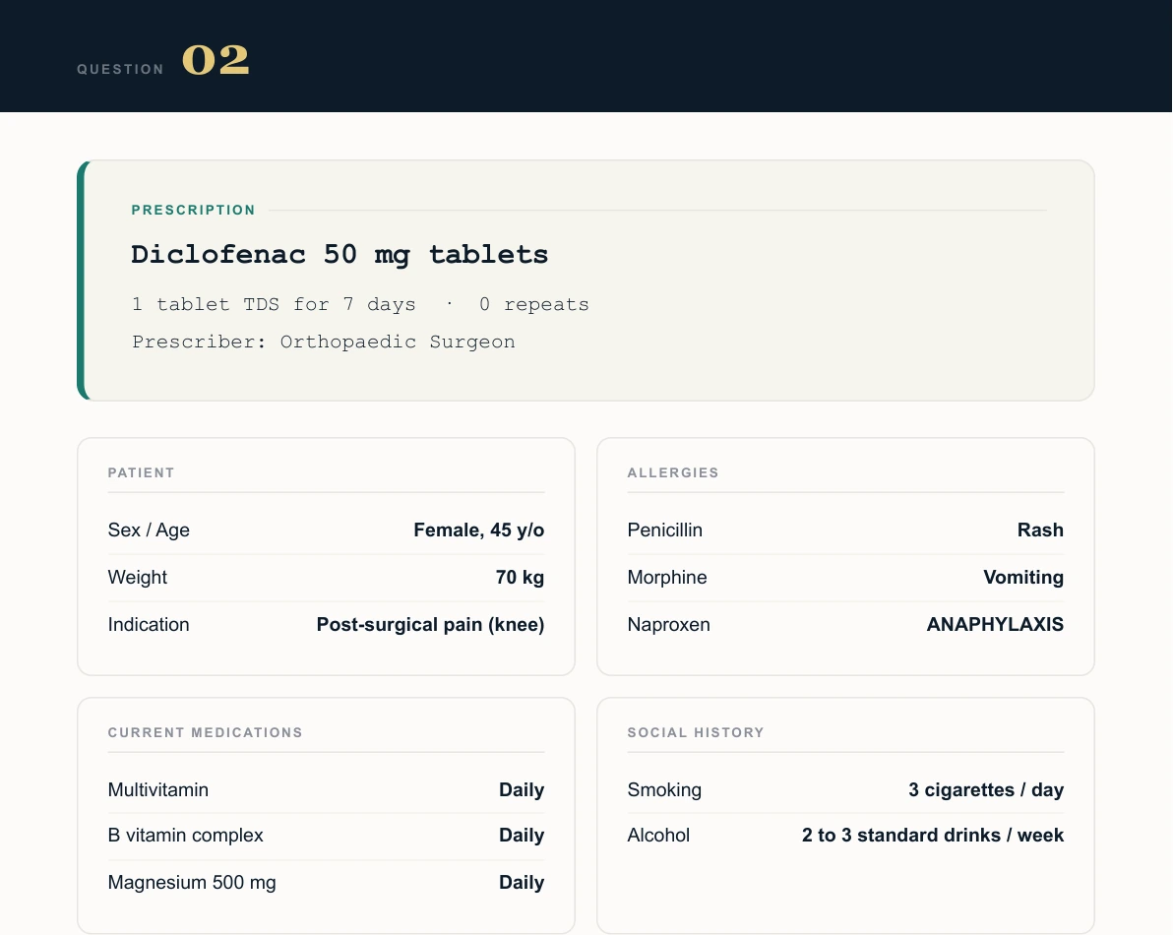Select the Multivitamin medication row

326,790
